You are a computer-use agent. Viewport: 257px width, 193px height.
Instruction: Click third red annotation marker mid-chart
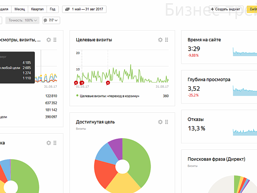click(x=108, y=83)
